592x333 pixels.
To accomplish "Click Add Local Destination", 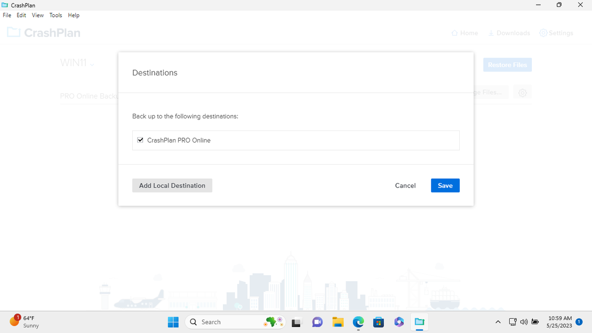I will 172,185.
